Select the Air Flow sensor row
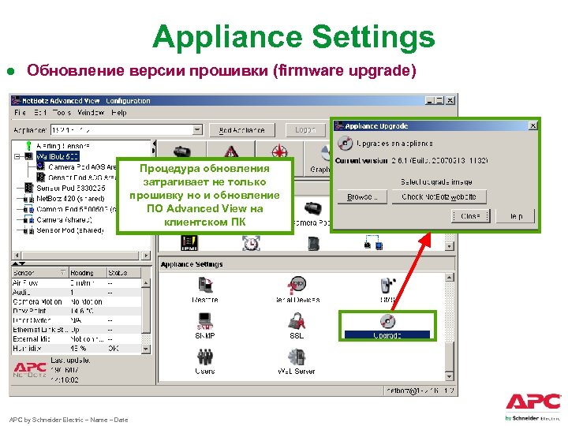The image size is (568, 426). pyautogui.click(x=77, y=283)
